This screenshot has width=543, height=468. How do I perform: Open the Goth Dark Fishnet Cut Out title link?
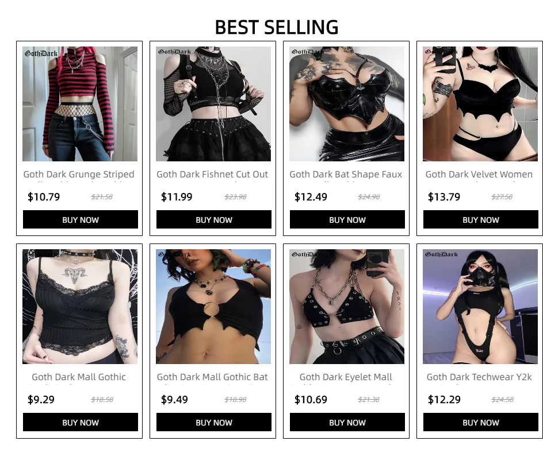pyautogui.click(x=212, y=175)
